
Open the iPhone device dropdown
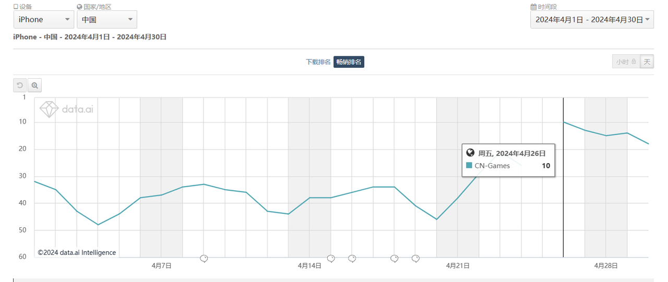(x=44, y=19)
